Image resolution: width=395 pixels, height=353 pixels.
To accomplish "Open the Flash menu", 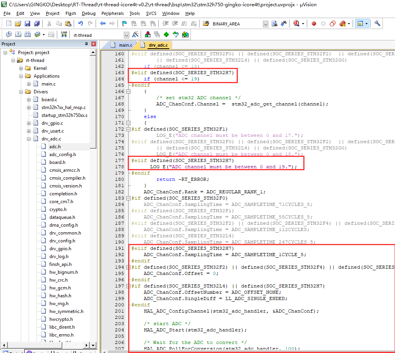I will click(71, 13).
